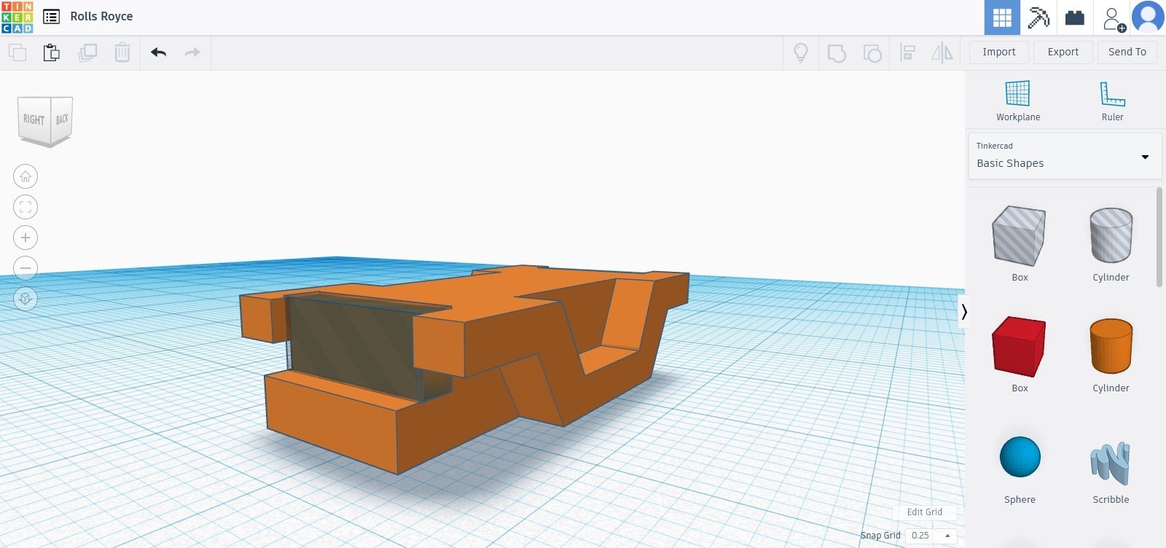Click the Paste toolbar icon
This screenshot has height=548, width=1166.
(x=52, y=52)
